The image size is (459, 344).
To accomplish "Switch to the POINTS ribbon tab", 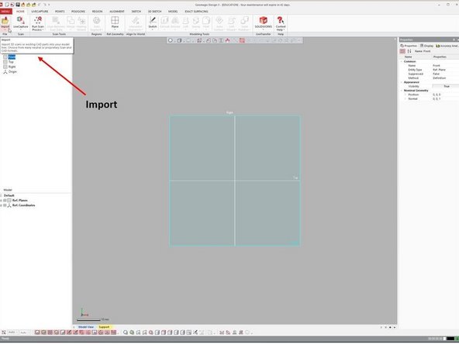I will (60, 11).
